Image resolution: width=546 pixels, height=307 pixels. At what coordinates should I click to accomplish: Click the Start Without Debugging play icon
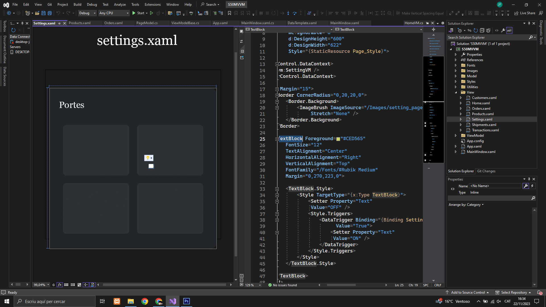pos(152,13)
